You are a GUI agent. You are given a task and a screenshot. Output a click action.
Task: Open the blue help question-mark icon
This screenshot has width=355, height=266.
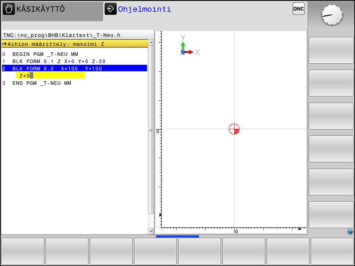(x=350, y=232)
